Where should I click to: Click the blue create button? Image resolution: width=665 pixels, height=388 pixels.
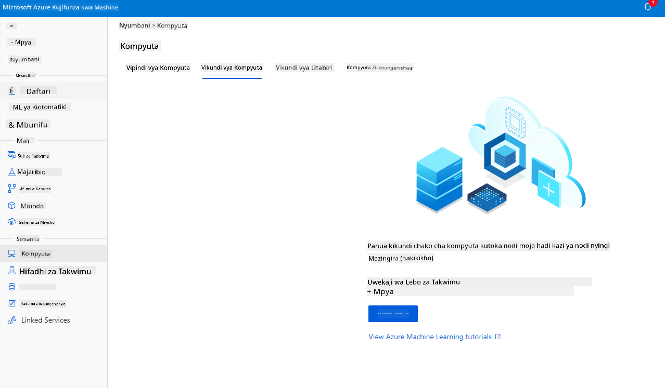point(393,314)
